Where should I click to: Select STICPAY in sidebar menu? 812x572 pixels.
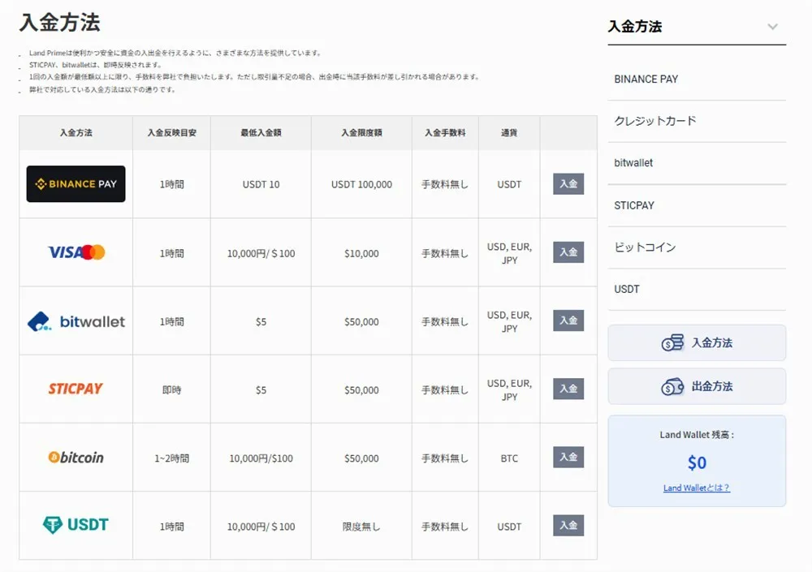(697, 205)
